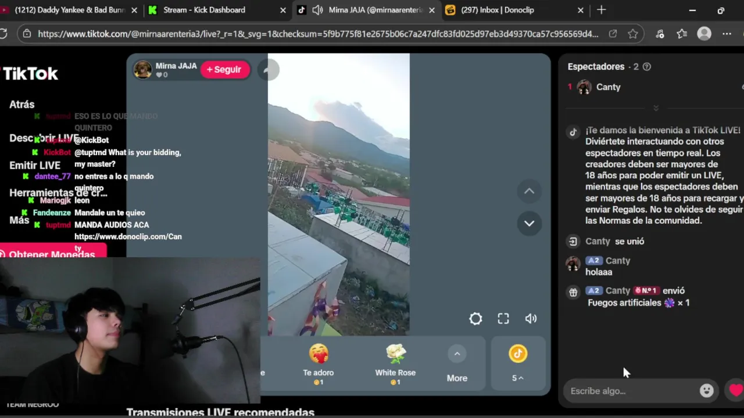Click Obtener Monedas button
Screen dimensions: 744x418
point(52,254)
